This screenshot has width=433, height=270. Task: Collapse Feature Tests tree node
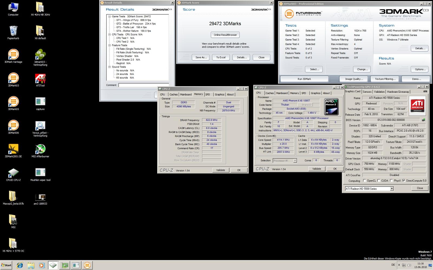point(110,45)
